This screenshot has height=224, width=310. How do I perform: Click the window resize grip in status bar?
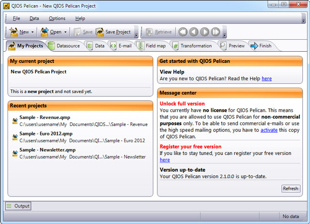click(305, 219)
